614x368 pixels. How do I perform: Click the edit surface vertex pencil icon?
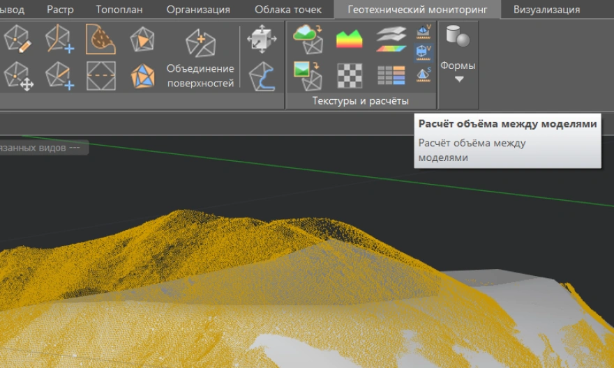pyautogui.click(x=17, y=39)
